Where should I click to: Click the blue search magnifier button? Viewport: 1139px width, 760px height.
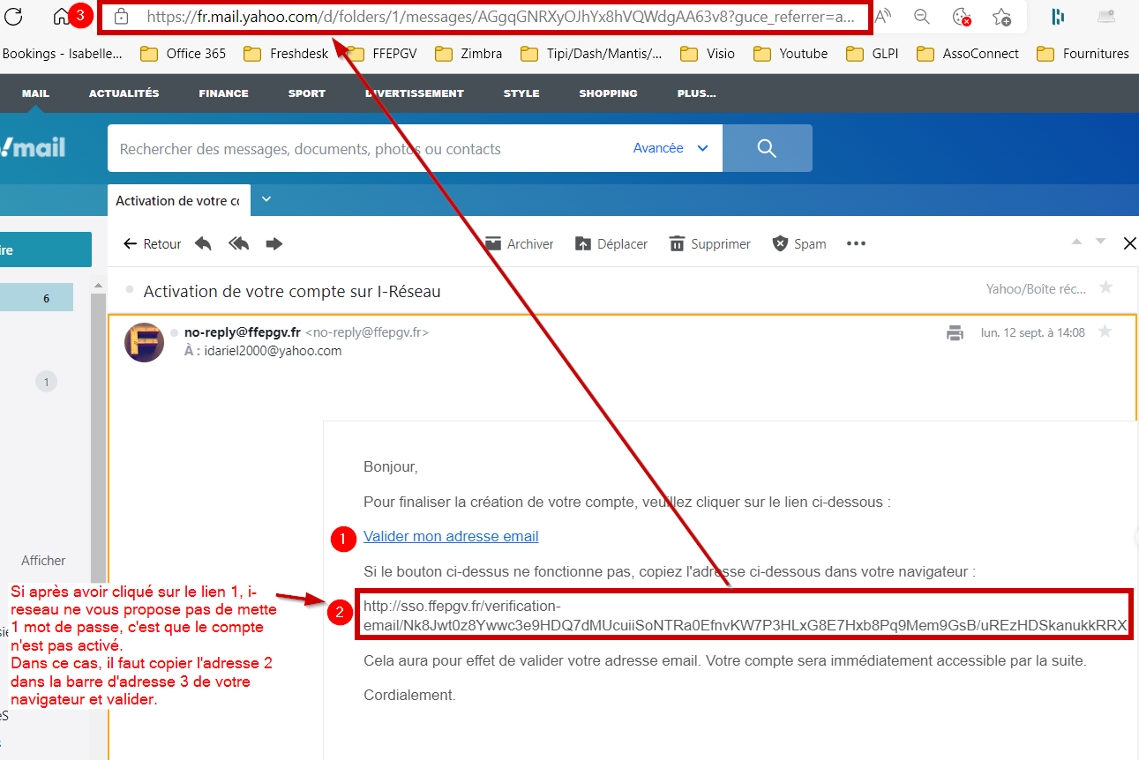(767, 148)
